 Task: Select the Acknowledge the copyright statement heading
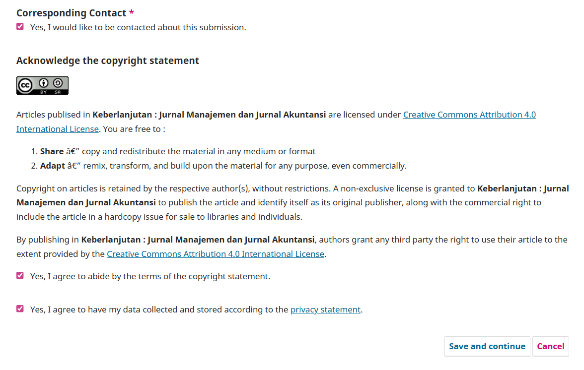[x=107, y=60]
